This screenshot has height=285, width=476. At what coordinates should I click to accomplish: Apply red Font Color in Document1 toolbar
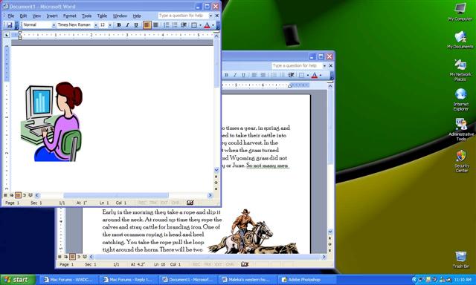207,25
